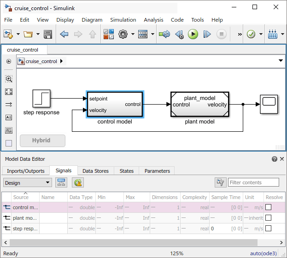
Task: Click the Open folder icon
Action: [28, 34]
